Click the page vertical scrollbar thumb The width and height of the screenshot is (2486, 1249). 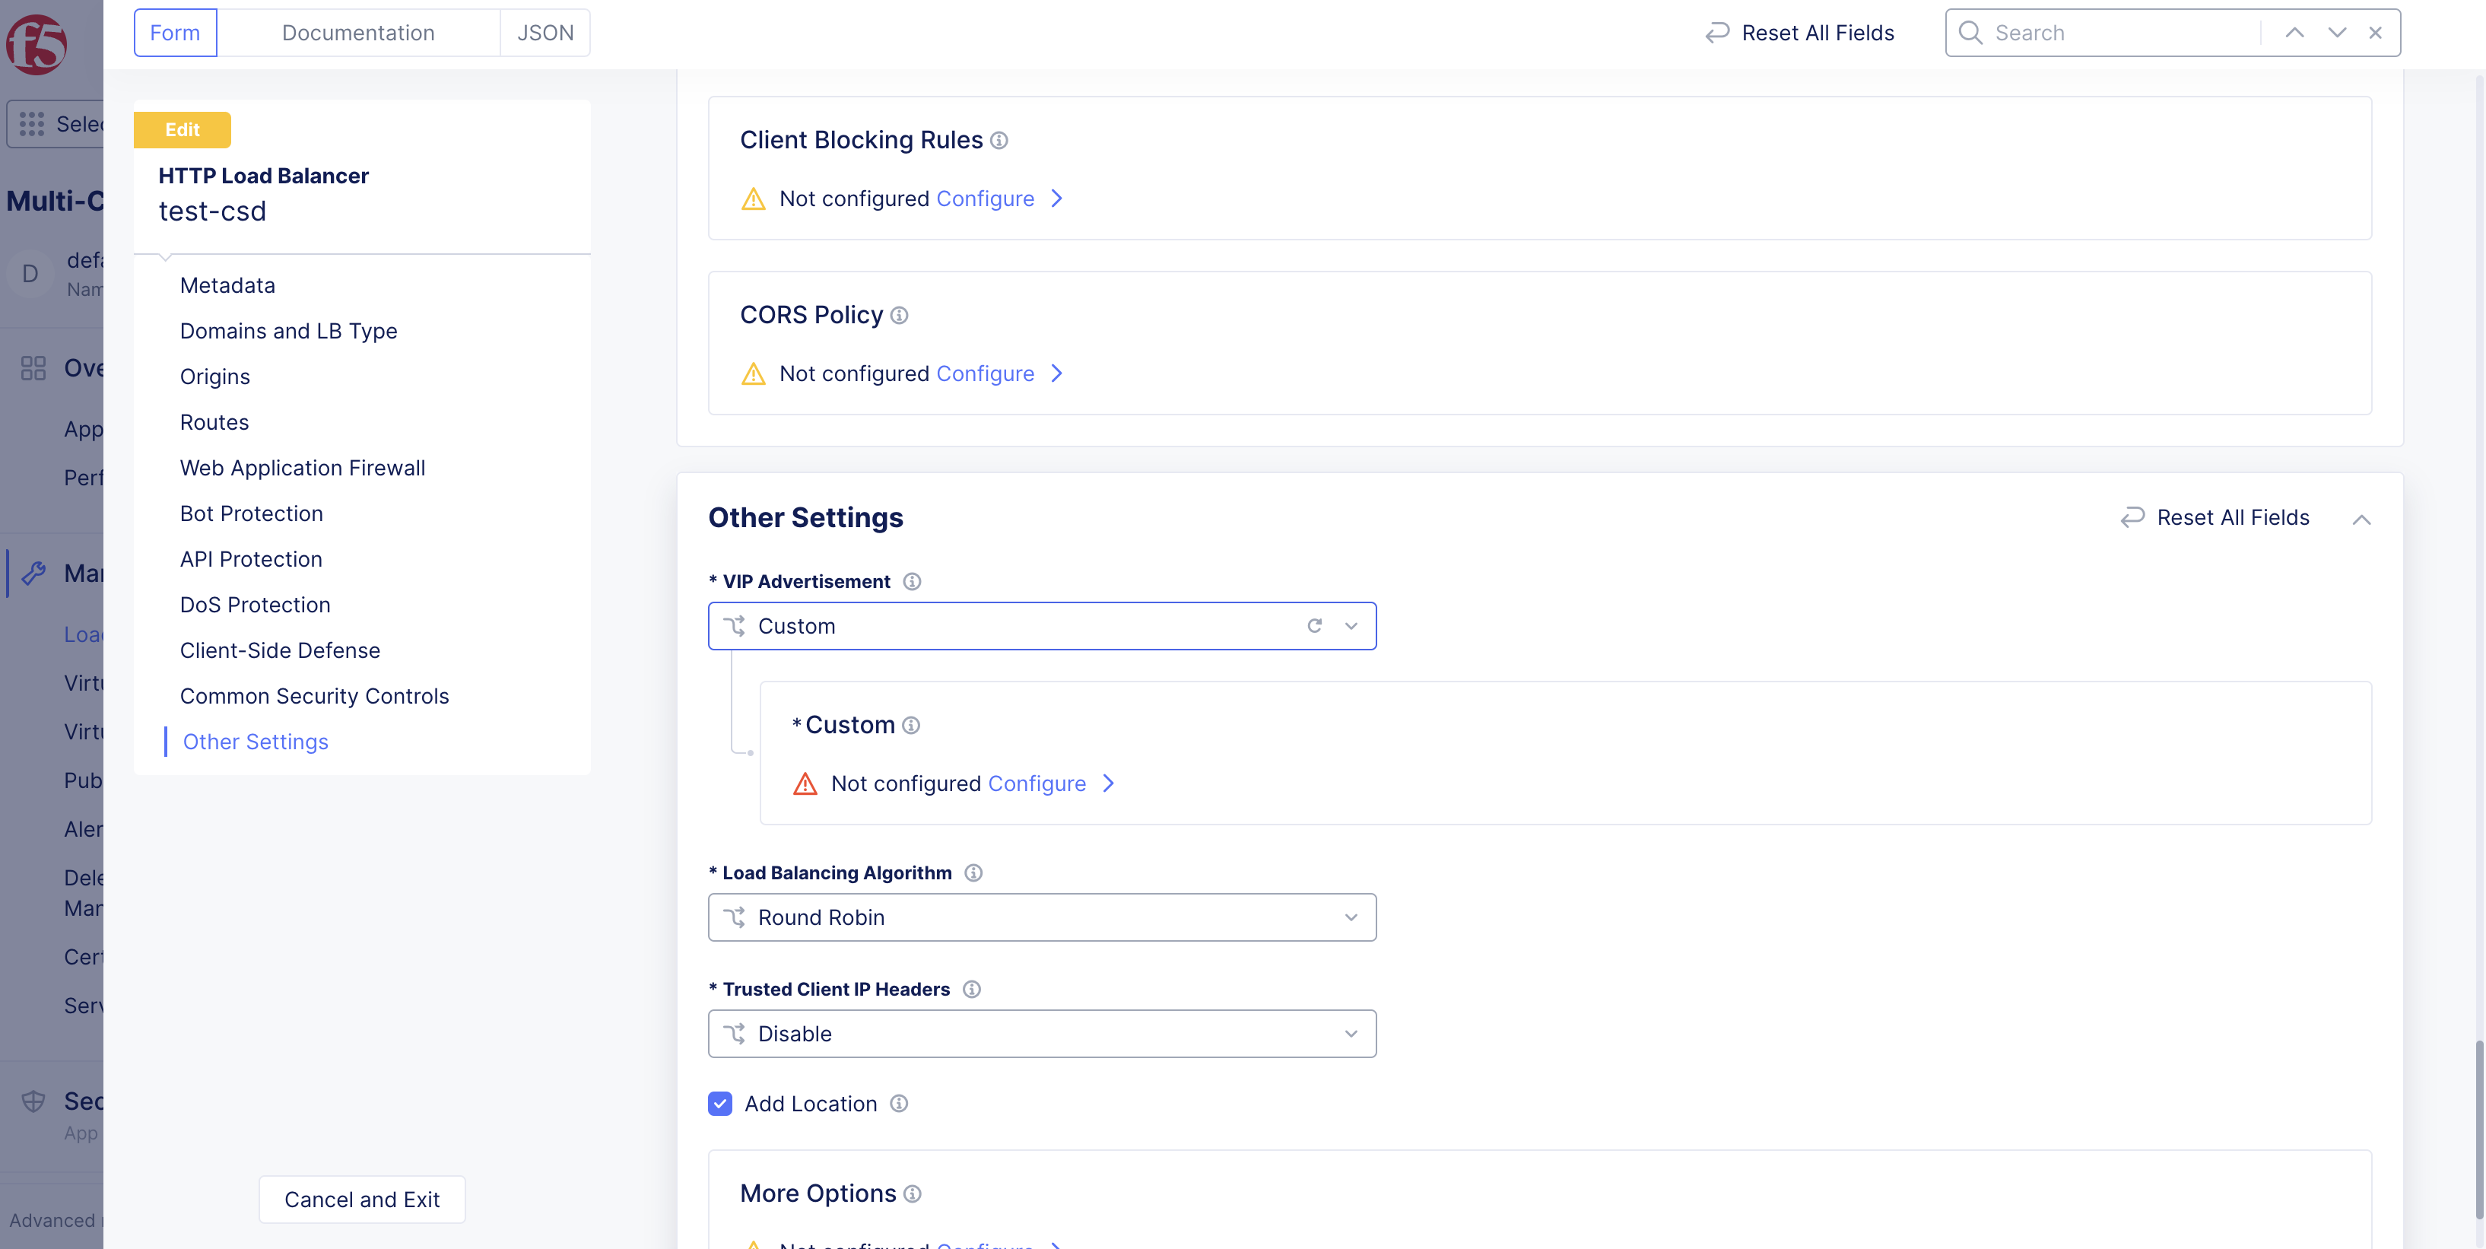2478,1130
